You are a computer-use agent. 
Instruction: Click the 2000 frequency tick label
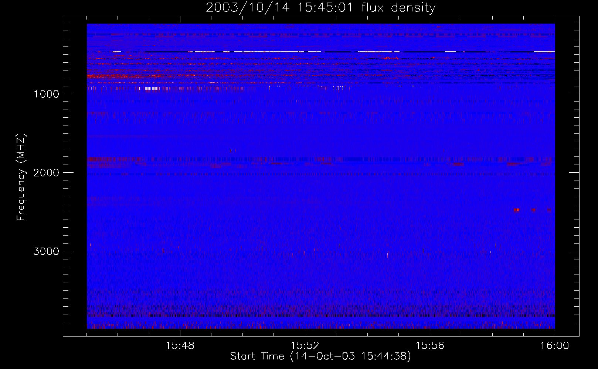[46, 173]
